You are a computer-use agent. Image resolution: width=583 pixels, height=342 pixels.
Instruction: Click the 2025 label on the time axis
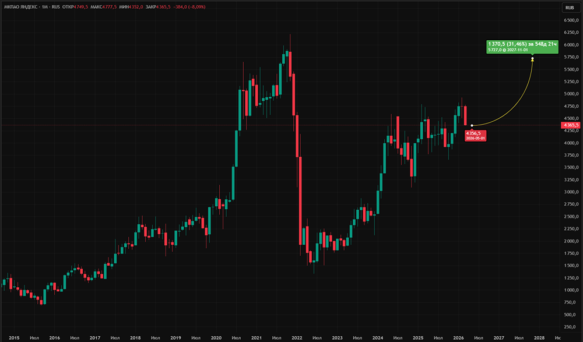[x=418, y=338]
